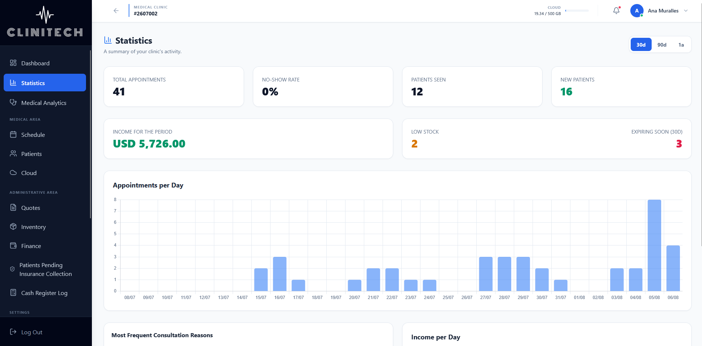Click the Cloud icon in sidebar
702x346 pixels.
(x=13, y=172)
